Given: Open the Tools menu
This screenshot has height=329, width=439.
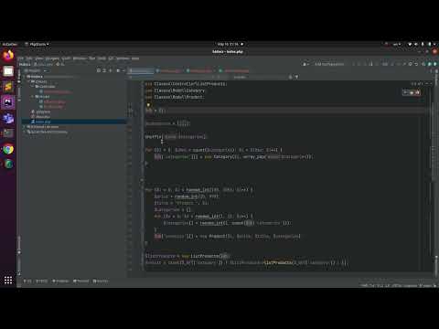Looking at the screenshot, I should pos(102,58).
